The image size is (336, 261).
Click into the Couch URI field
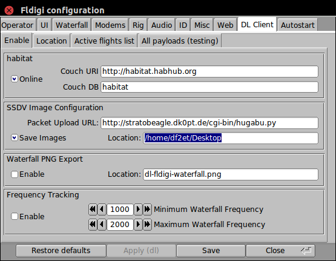(x=209, y=71)
